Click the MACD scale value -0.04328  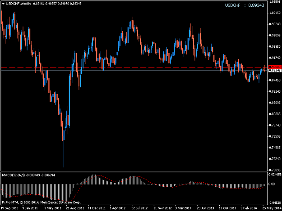[x=275, y=203]
